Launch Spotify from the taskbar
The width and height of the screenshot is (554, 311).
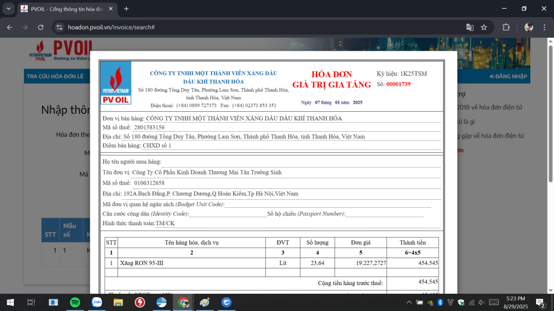pos(75,302)
